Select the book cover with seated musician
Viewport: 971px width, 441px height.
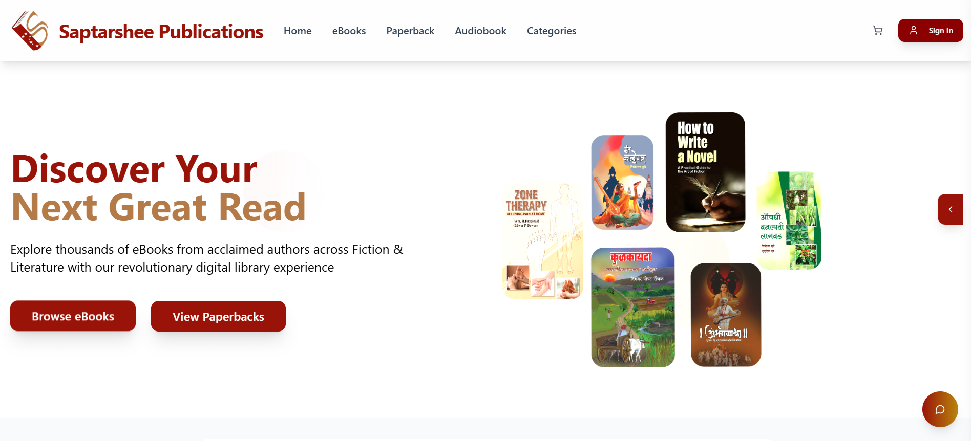coord(622,182)
